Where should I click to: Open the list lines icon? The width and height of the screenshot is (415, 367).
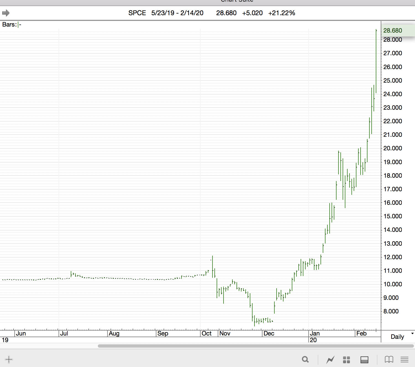pyautogui.click(x=405, y=360)
